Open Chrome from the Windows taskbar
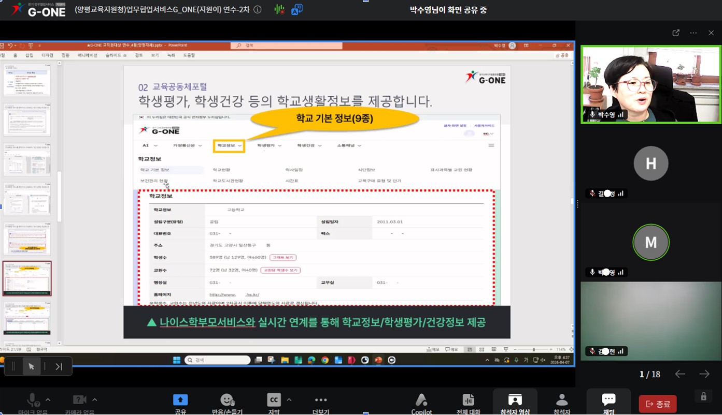 pyautogui.click(x=325, y=360)
